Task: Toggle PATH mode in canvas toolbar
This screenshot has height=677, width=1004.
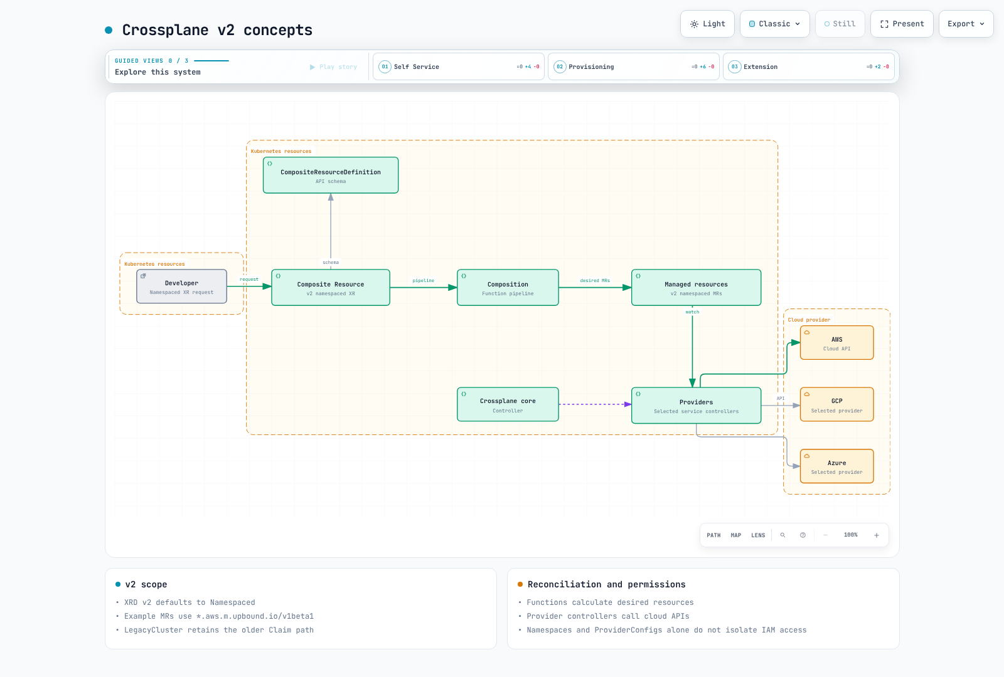Action: click(x=713, y=535)
